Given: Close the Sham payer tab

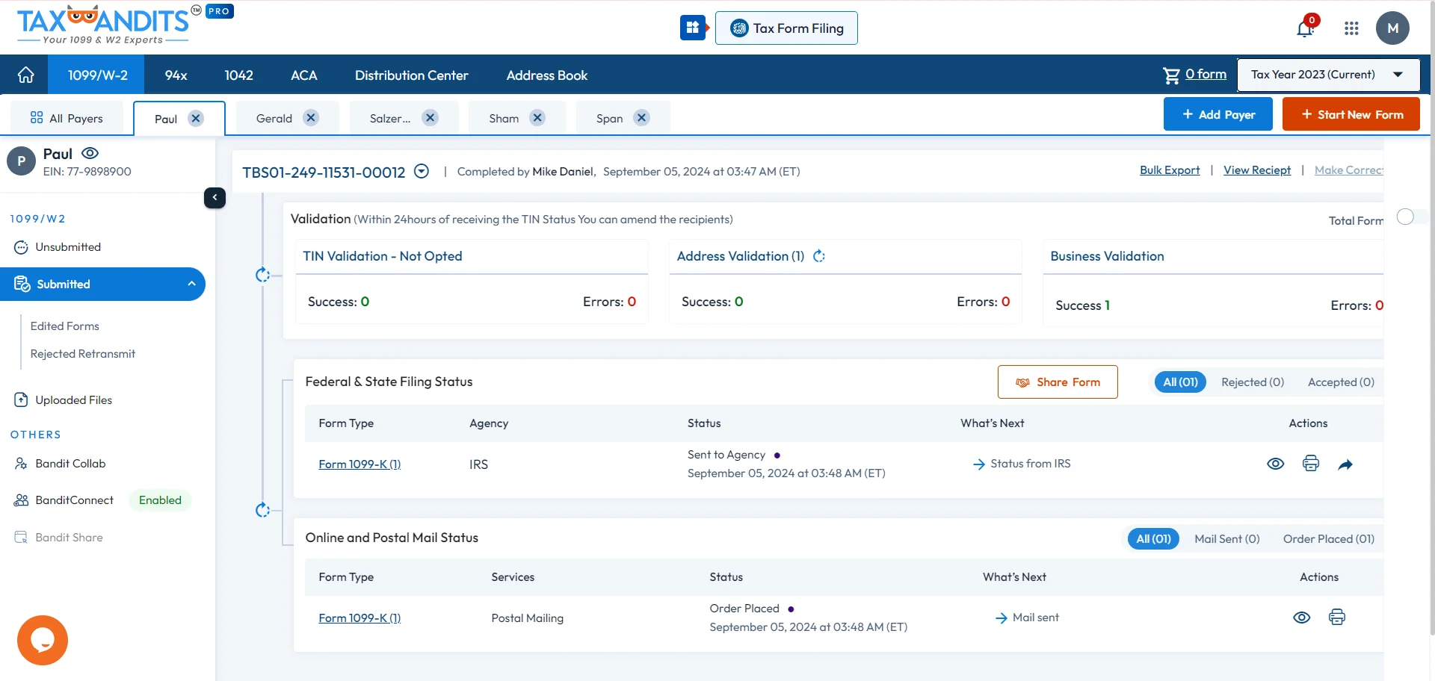Looking at the screenshot, I should (537, 117).
